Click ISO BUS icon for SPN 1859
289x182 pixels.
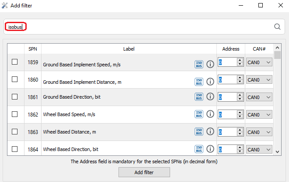[199, 64]
